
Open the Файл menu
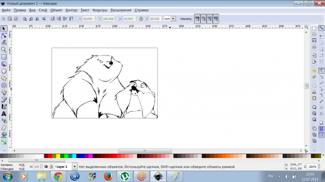(6, 10)
